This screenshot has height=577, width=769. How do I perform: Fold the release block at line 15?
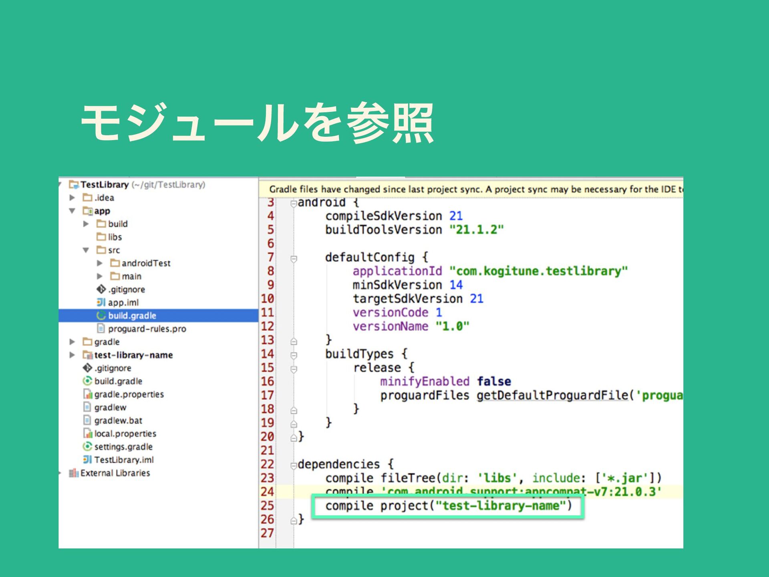pyautogui.click(x=294, y=369)
